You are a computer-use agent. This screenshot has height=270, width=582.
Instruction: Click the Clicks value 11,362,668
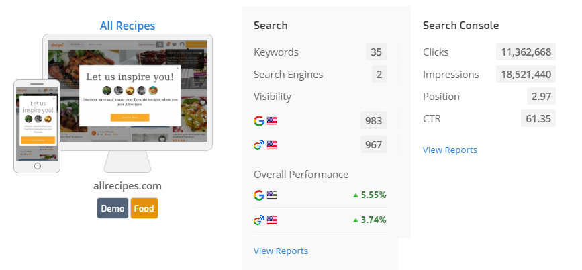tap(525, 52)
